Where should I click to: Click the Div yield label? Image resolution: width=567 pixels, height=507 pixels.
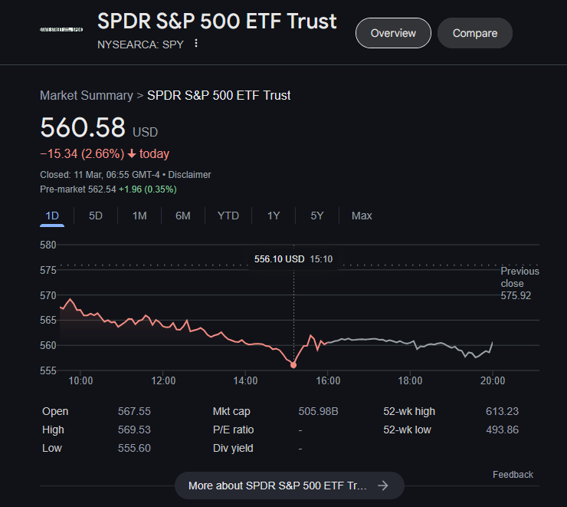pos(233,449)
